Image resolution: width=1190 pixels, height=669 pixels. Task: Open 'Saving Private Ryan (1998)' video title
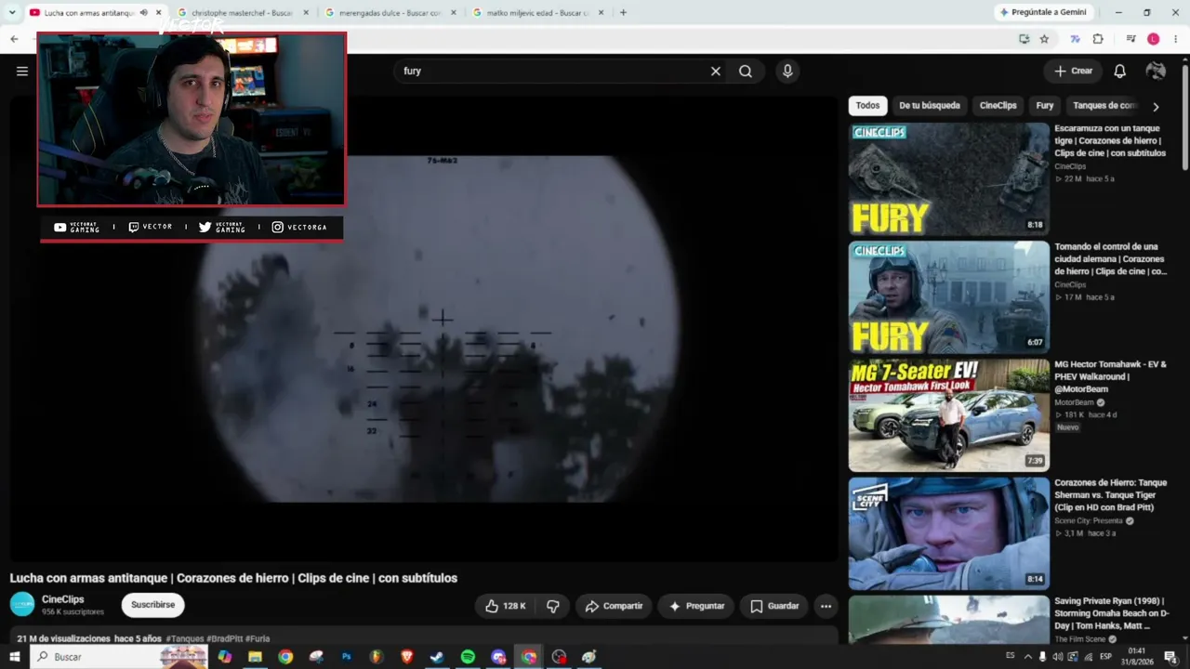[x=1112, y=613]
